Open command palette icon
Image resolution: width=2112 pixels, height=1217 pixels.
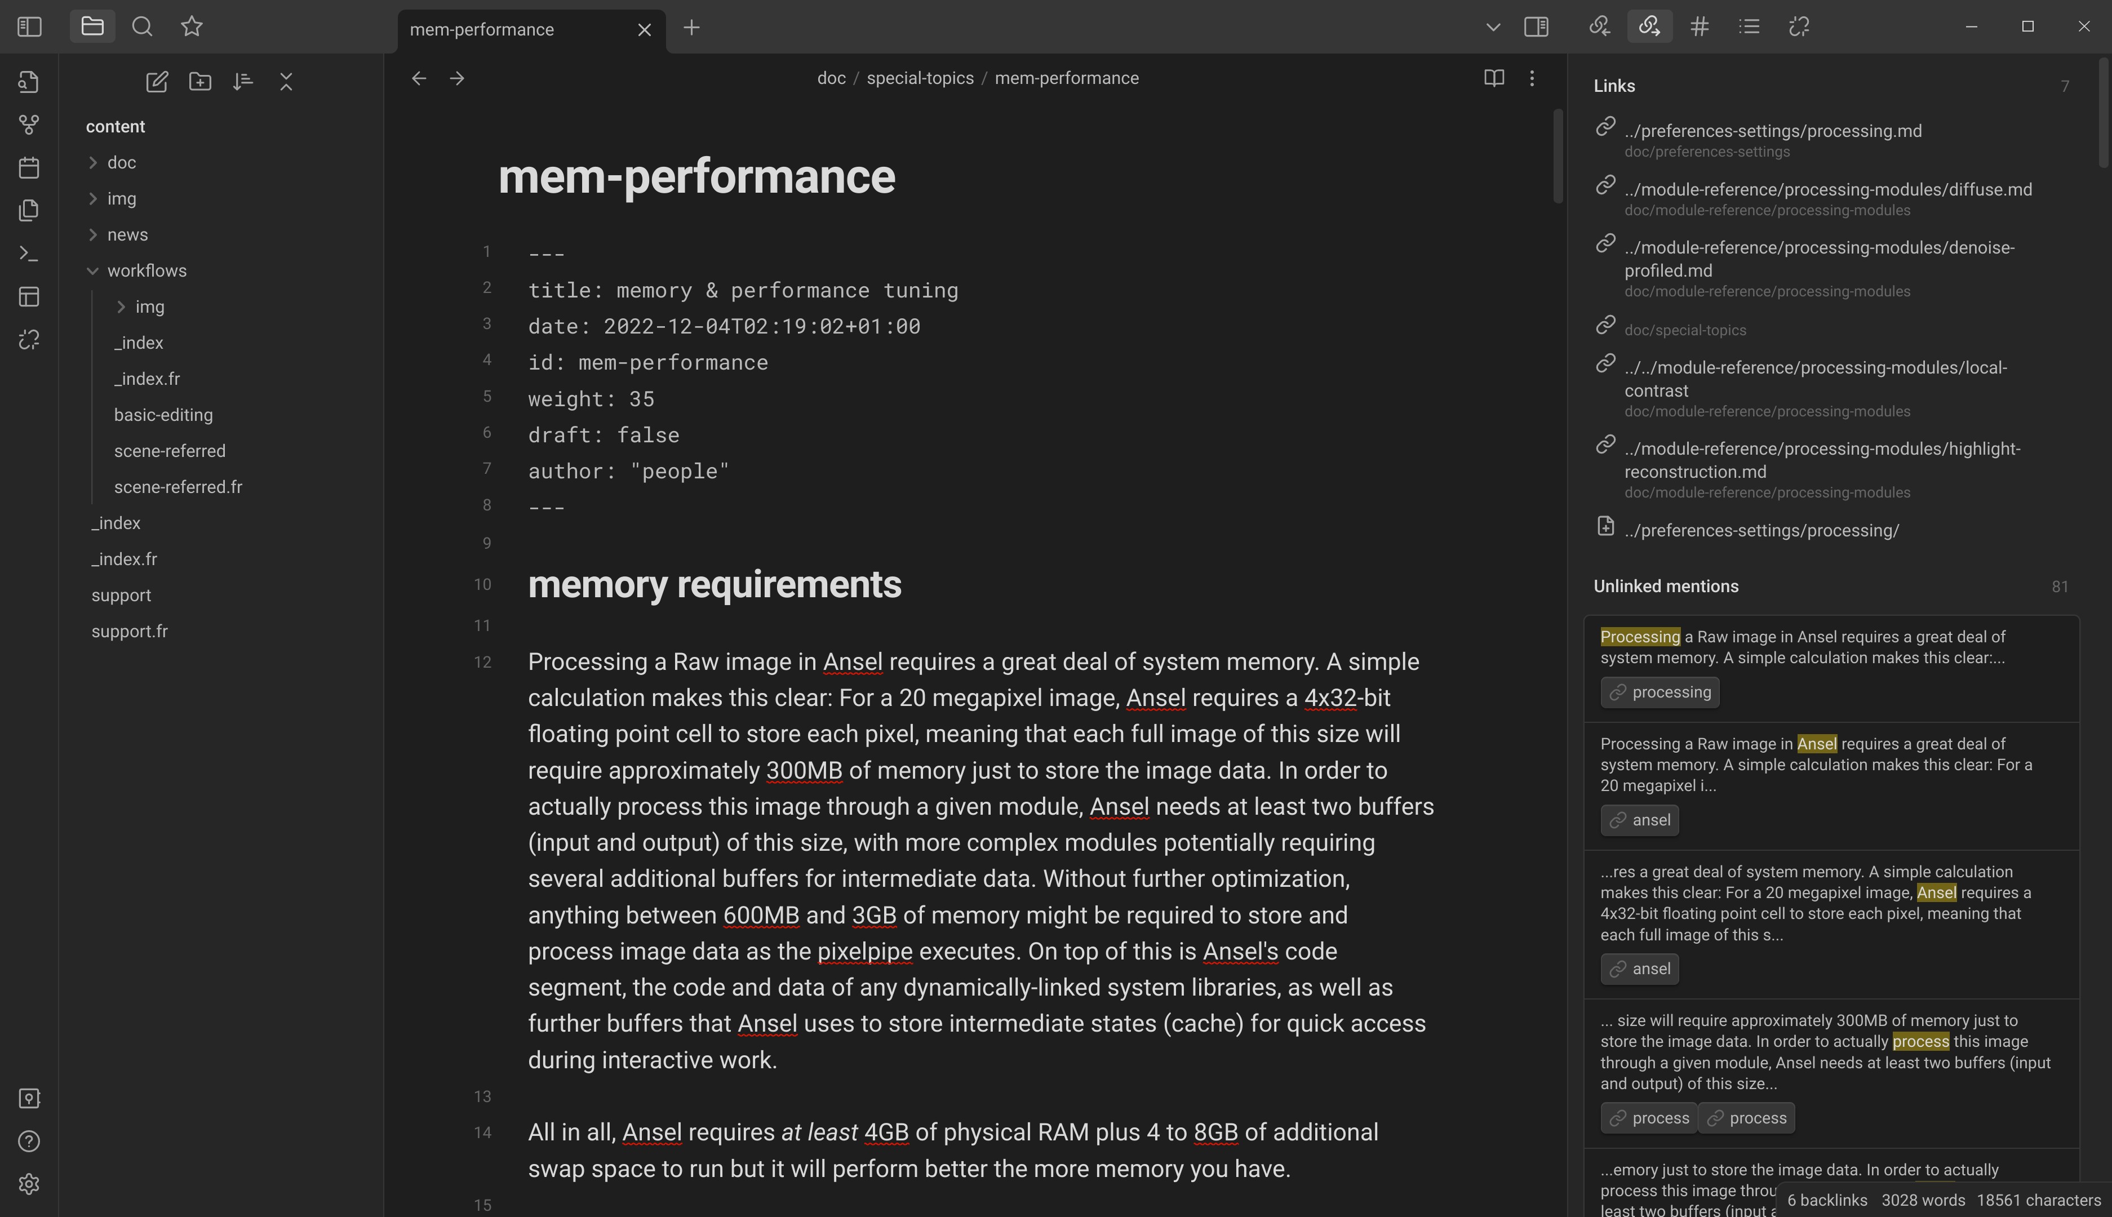pyautogui.click(x=29, y=254)
